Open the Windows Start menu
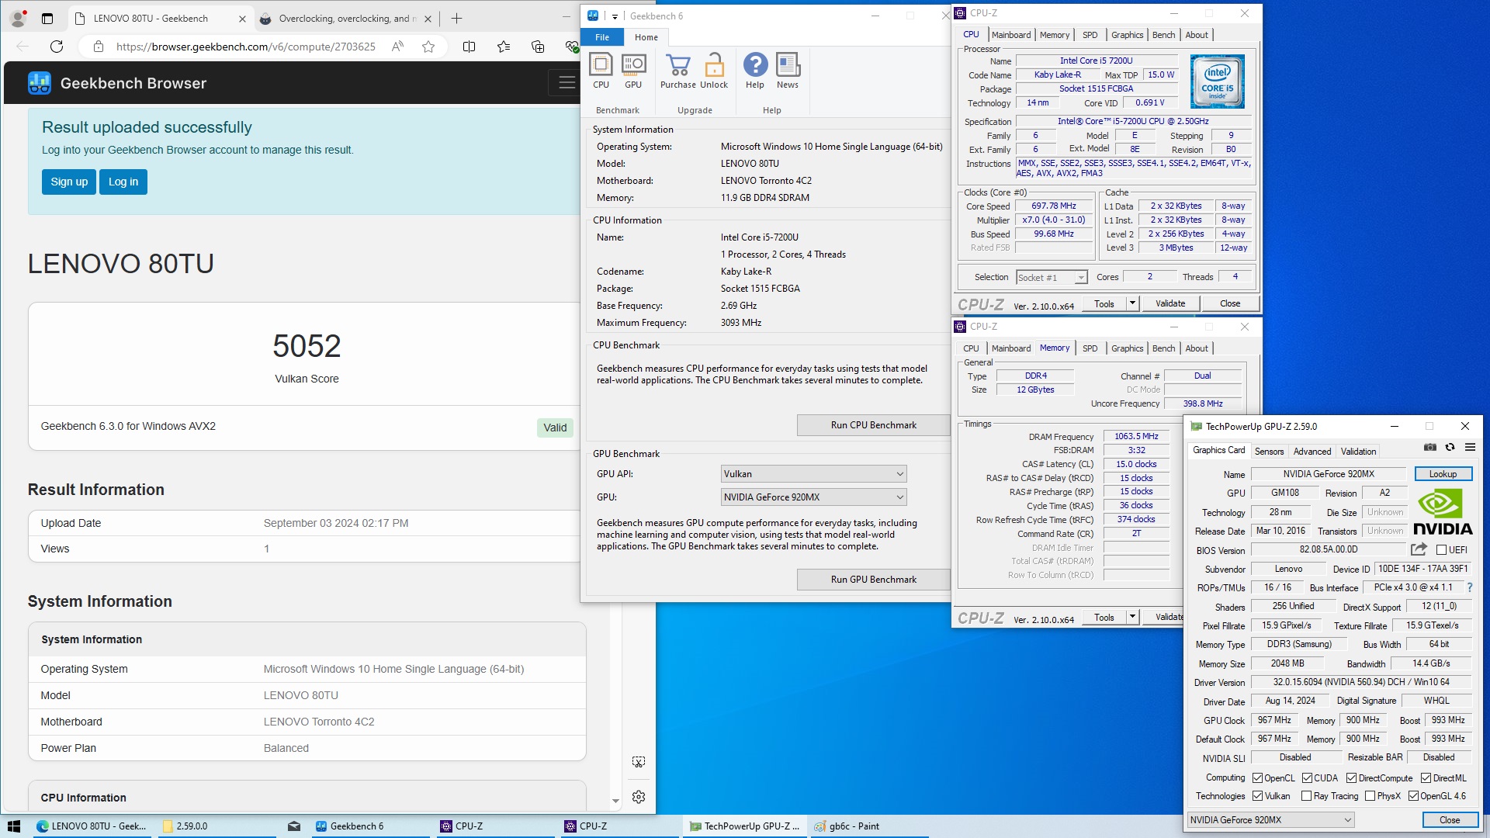1490x838 pixels. tap(13, 826)
